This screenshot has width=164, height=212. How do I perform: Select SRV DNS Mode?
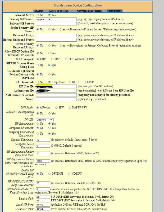click(x=56, y=108)
